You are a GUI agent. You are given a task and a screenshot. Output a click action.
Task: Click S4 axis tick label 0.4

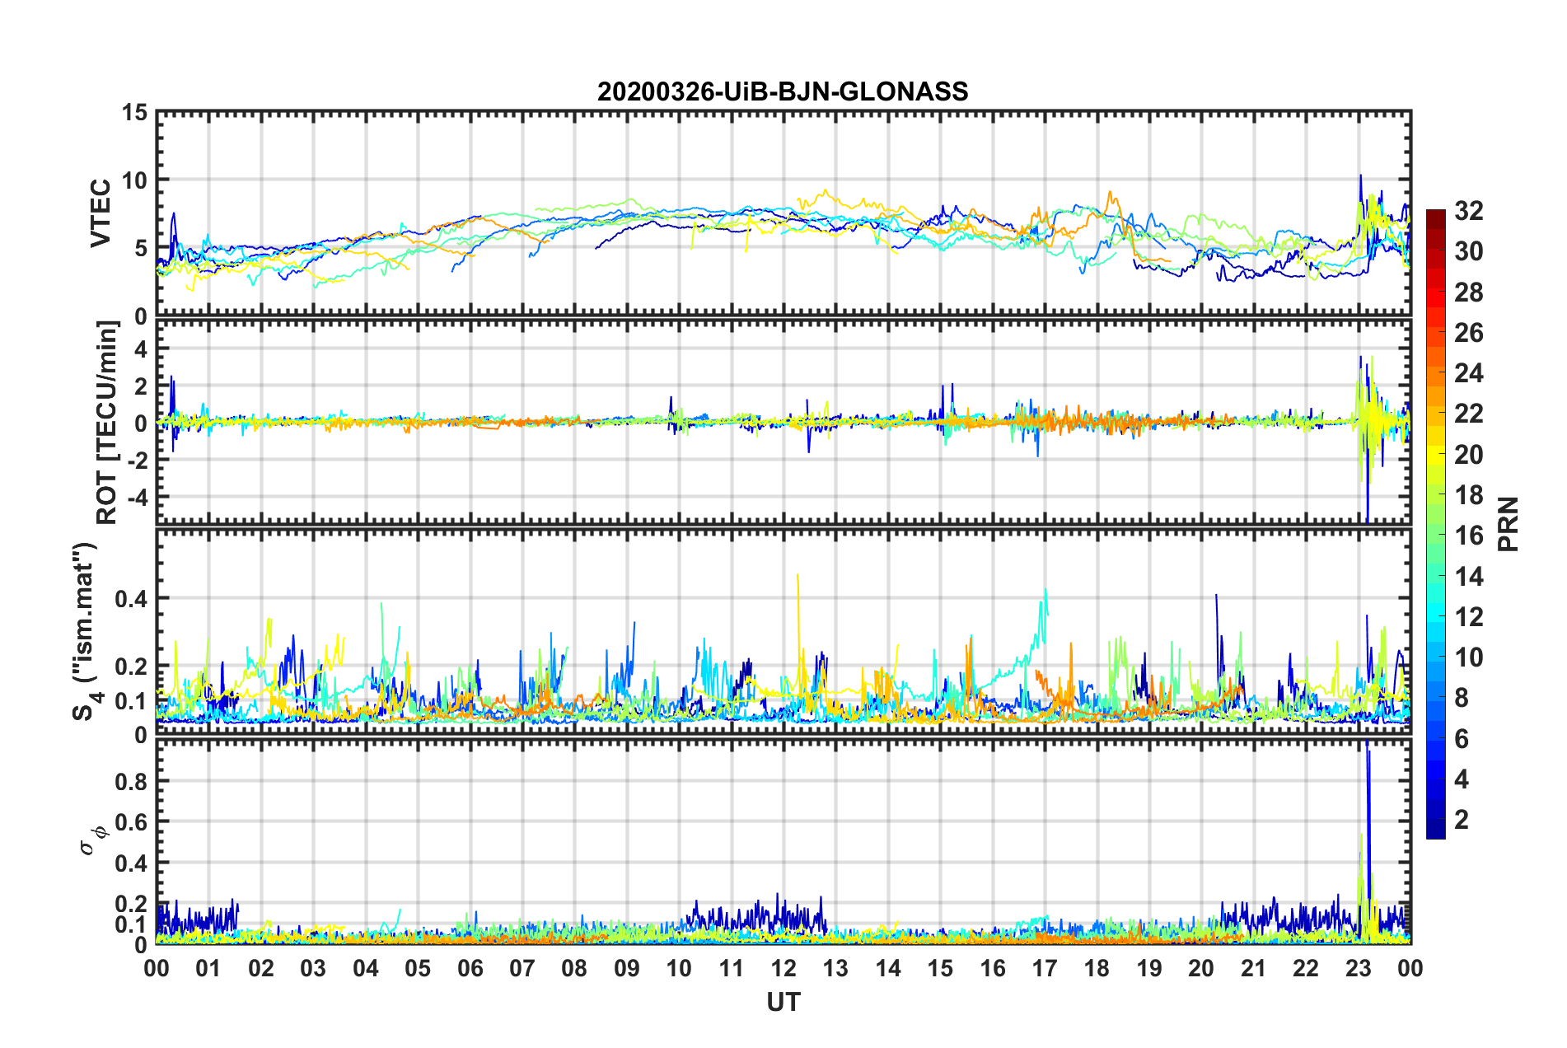(131, 599)
